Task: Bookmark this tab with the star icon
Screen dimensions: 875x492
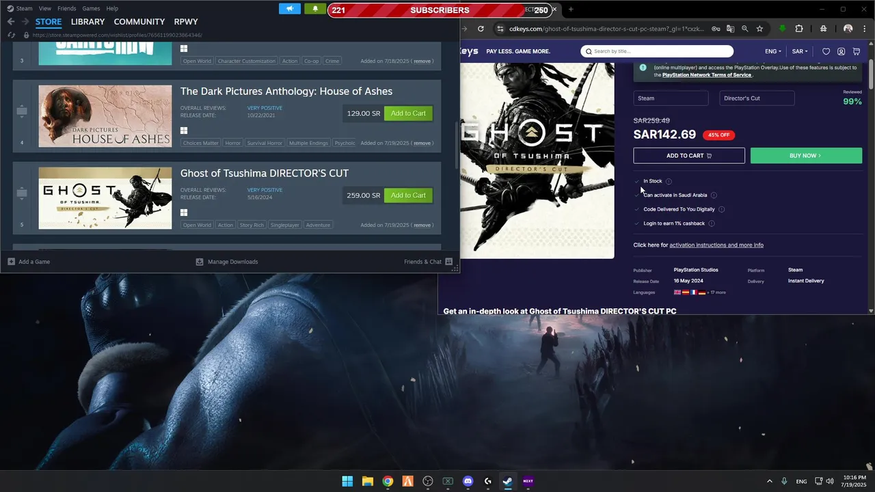Action: (759, 29)
